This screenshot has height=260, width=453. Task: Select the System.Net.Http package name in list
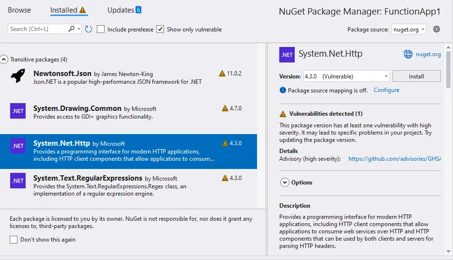pos(61,143)
